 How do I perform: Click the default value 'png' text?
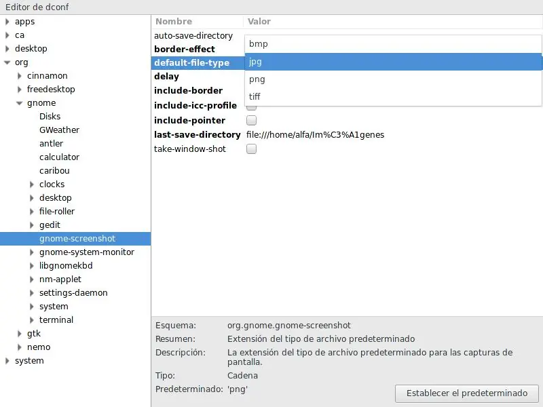[x=238, y=389]
